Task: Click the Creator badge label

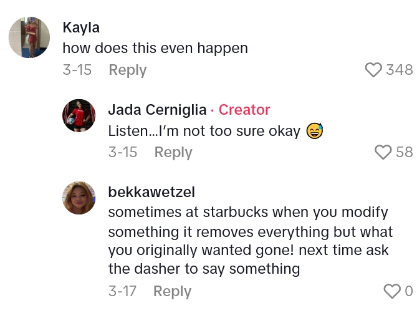Action: coord(244,110)
